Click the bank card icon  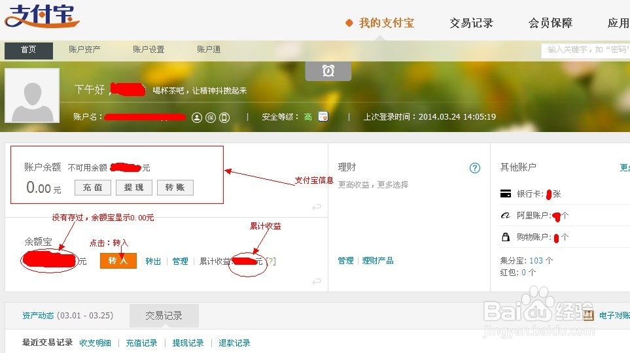tap(506, 194)
